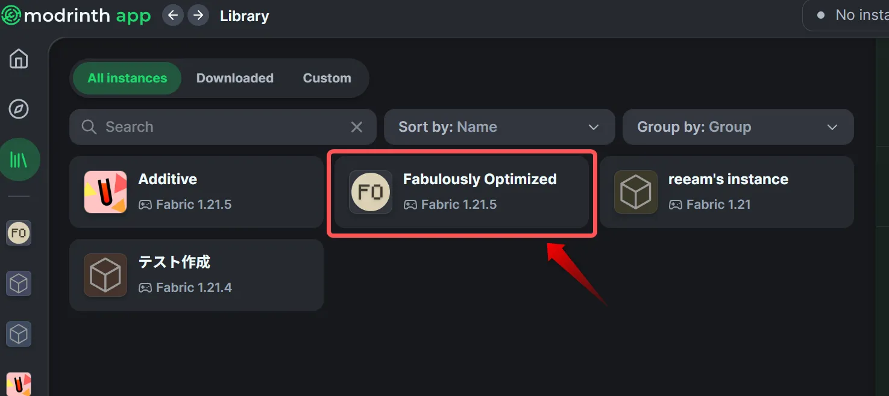Screen dimensions: 889x396
Task: Open first cube instance in sidebar
Action: pos(19,283)
